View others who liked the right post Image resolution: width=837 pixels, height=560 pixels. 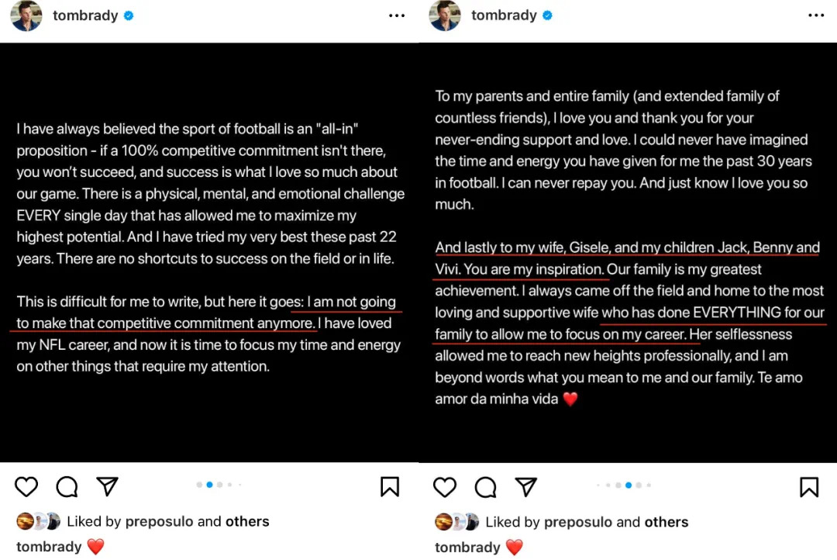tap(666, 522)
